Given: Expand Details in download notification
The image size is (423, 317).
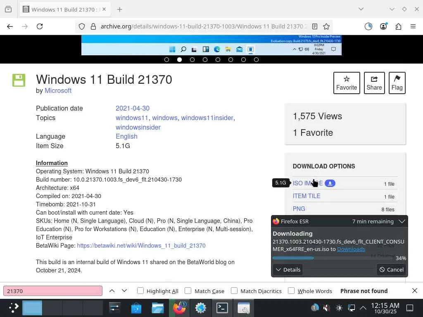Looking at the screenshot, I should (x=288, y=270).
